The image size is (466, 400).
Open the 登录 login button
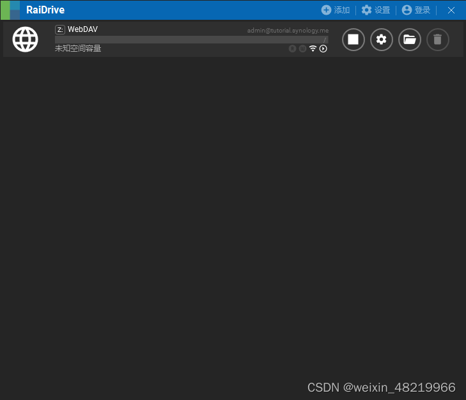(416, 10)
